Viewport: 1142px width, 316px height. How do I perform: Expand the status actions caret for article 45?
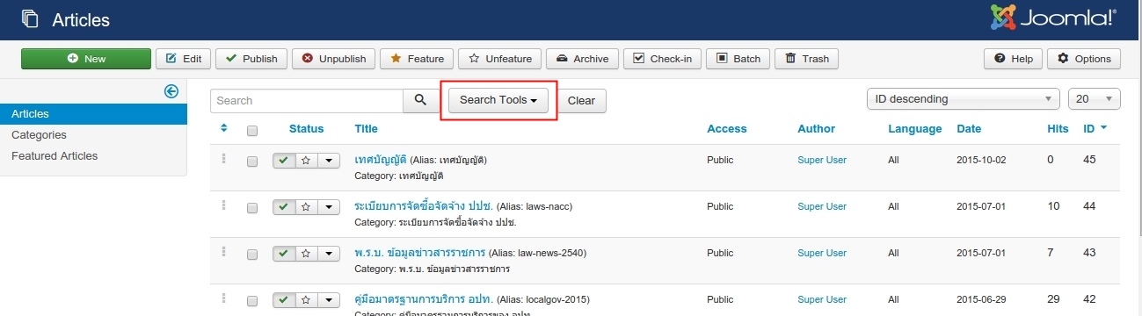click(x=328, y=161)
